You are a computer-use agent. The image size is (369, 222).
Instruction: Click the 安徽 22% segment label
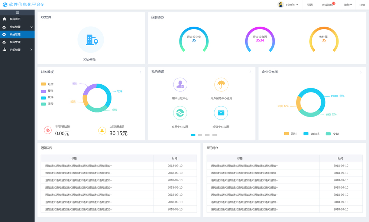pyautogui.click(x=331, y=114)
